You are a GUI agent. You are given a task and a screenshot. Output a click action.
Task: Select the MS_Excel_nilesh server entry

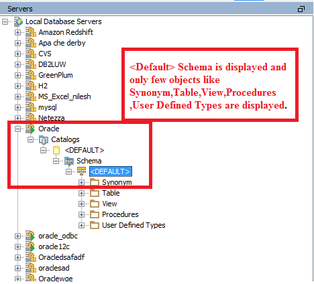[x=64, y=96]
